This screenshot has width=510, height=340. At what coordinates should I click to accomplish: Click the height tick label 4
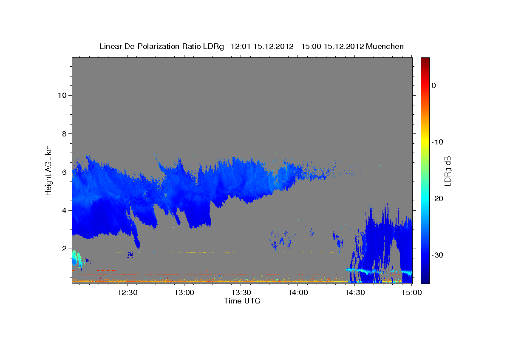tap(64, 210)
